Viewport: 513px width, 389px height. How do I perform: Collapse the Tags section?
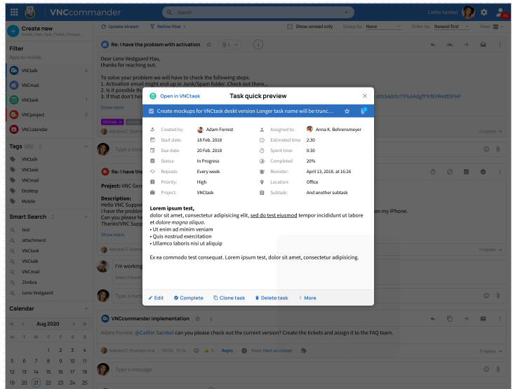[x=86, y=146]
